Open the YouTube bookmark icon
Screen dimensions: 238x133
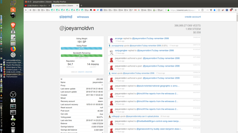pos(94,10)
